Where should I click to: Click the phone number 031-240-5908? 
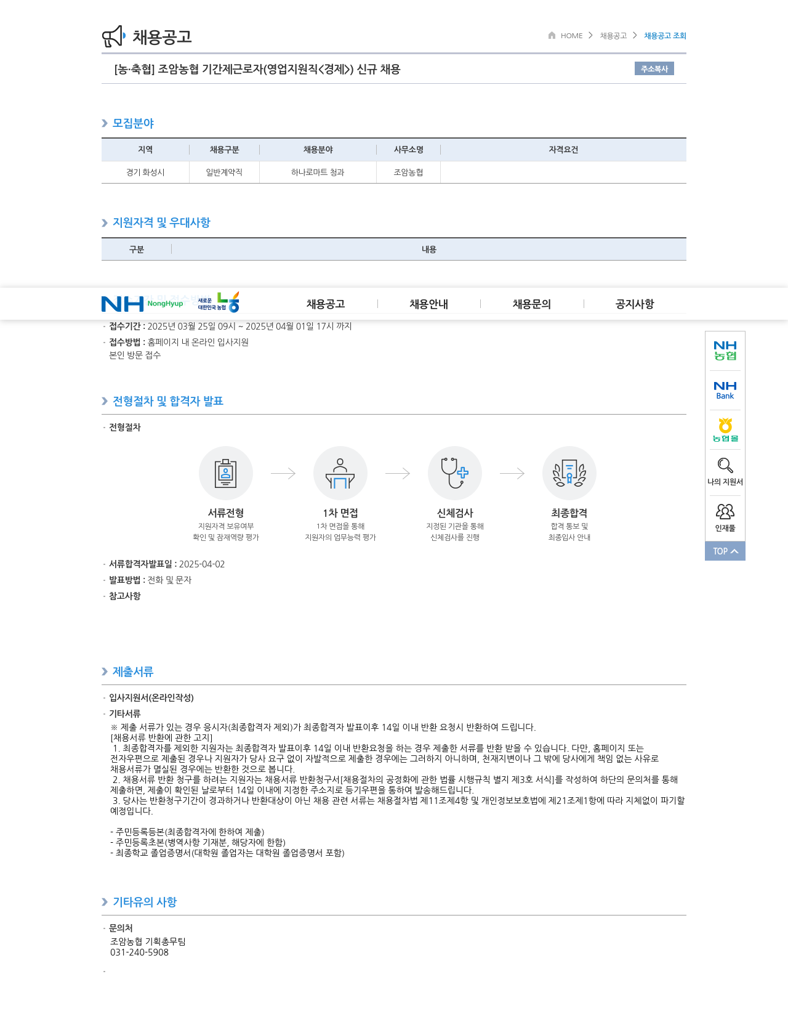[x=139, y=952]
